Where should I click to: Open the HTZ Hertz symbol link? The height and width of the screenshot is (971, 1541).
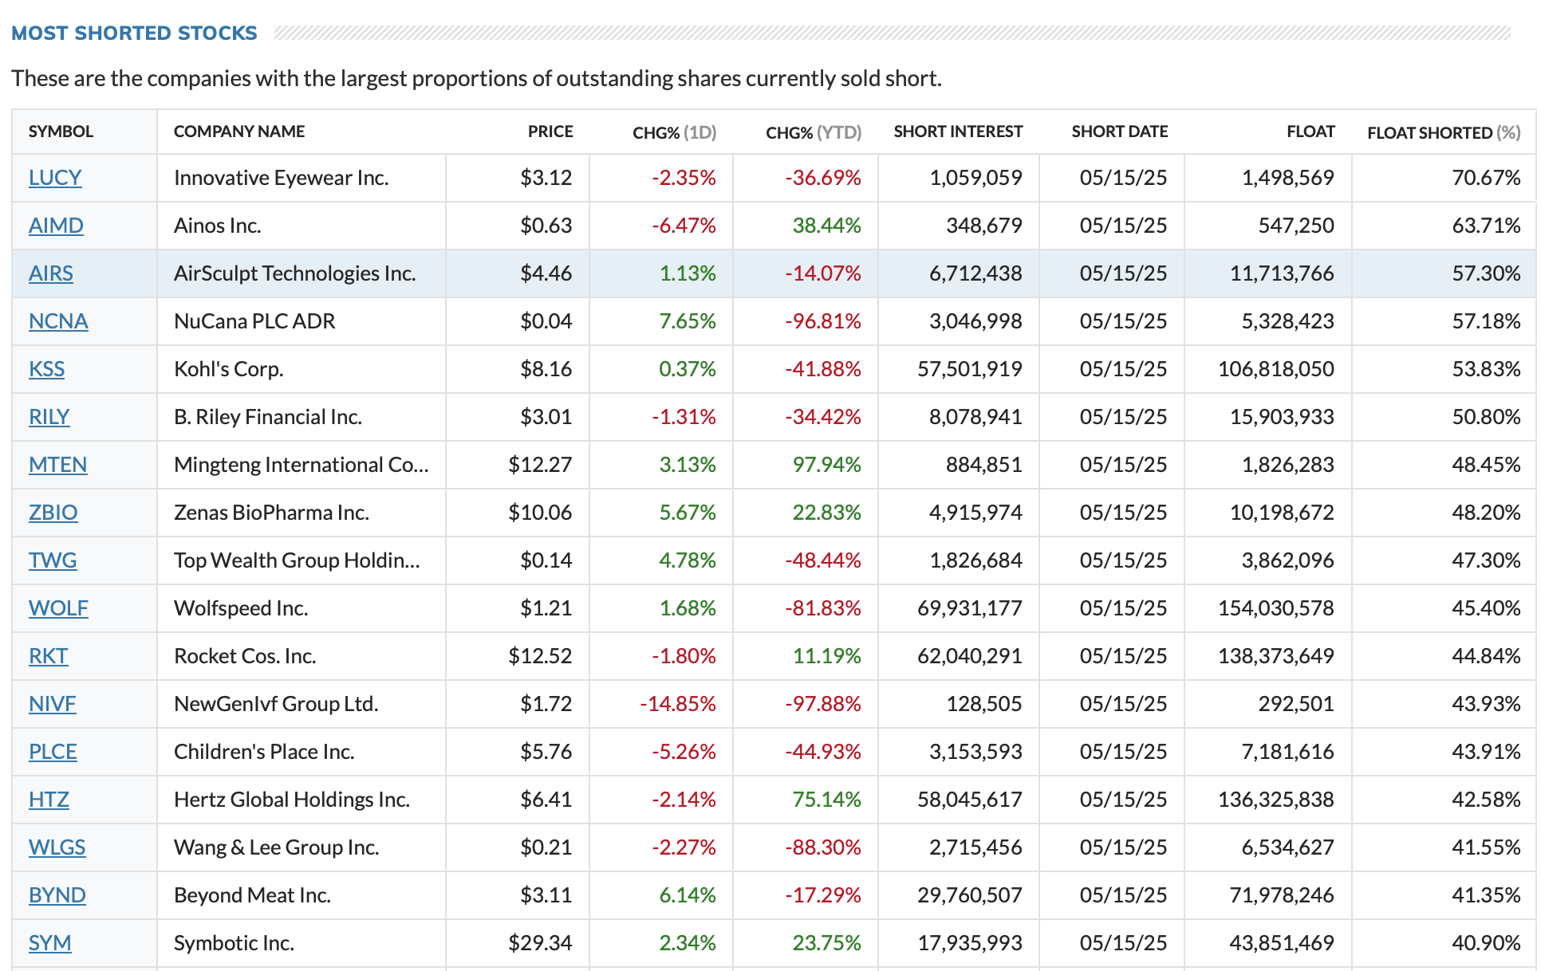(x=49, y=800)
